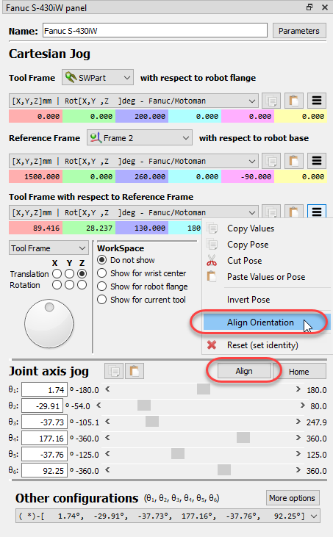
Task: Click the paste icon in Tool Frame row
Action: point(293,101)
